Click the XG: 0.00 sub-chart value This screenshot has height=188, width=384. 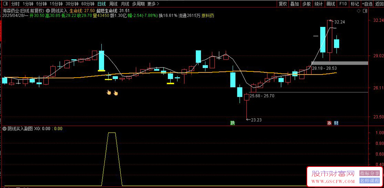click(42, 128)
